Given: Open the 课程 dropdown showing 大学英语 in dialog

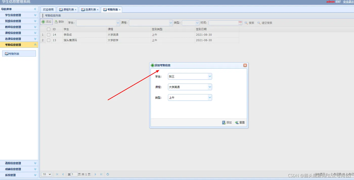Looking at the screenshot, I should pyautogui.click(x=210, y=87).
